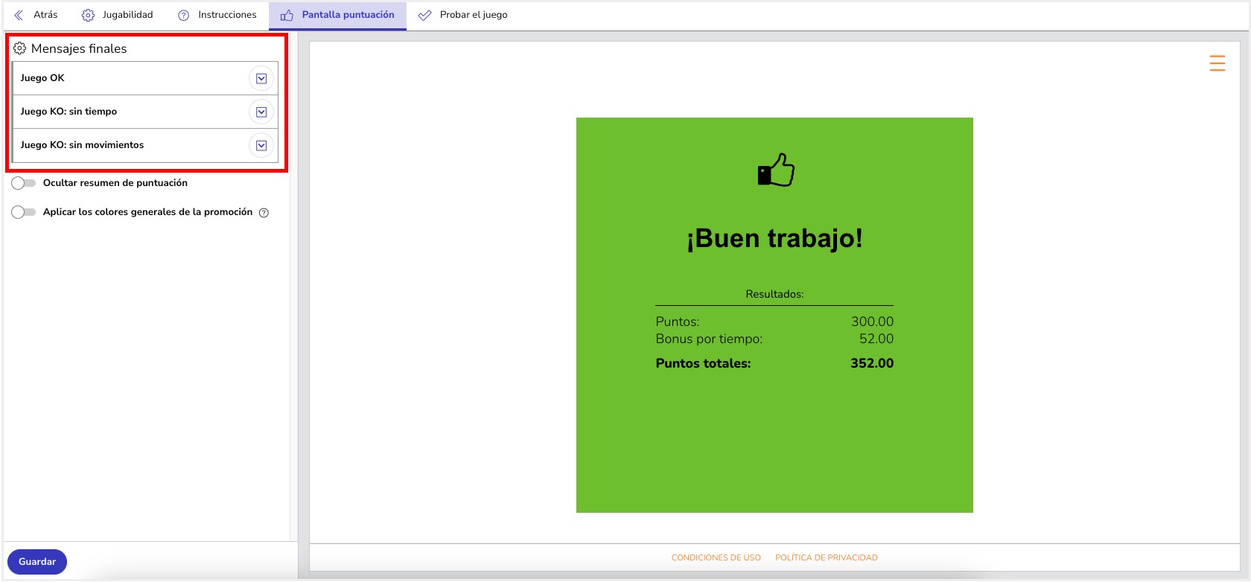Enable Aplicar los colores generales toggle
This screenshot has height=582, width=1251.
click(x=24, y=212)
